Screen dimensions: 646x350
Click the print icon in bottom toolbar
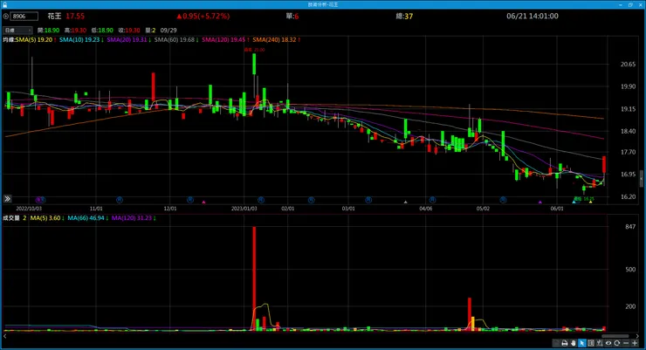pos(565,343)
